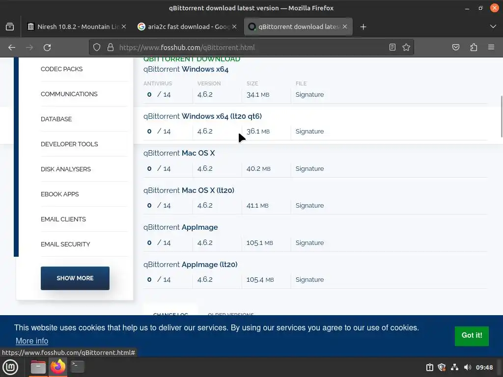Screen dimensions: 503x377
Task: List all tabs dropdown arrow
Action: (493, 27)
